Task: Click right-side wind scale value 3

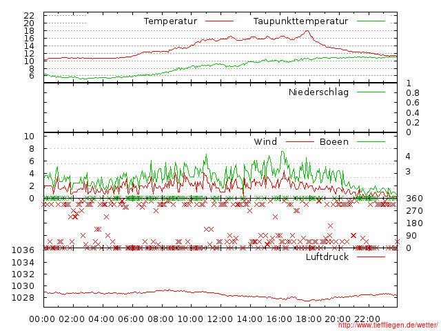Action: [x=408, y=172]
